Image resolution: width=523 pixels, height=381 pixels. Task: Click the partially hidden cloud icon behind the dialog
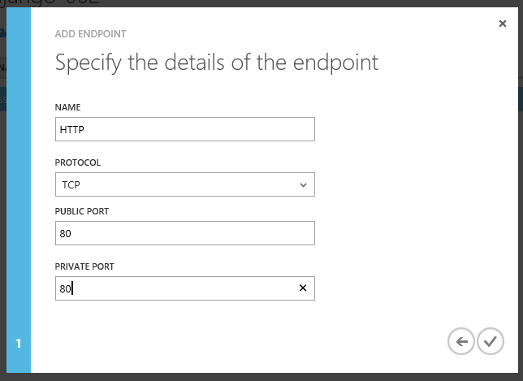[3, 32]
